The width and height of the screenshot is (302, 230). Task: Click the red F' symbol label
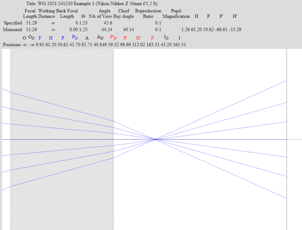(153, 38)
